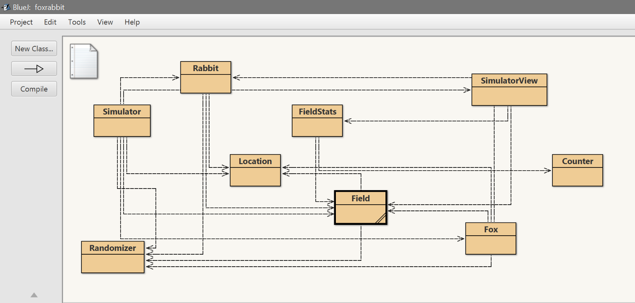Image resolution: width=635 pixels, height=303 pixels.
Task: Open the View menu
Action: (x=105, y=22)
